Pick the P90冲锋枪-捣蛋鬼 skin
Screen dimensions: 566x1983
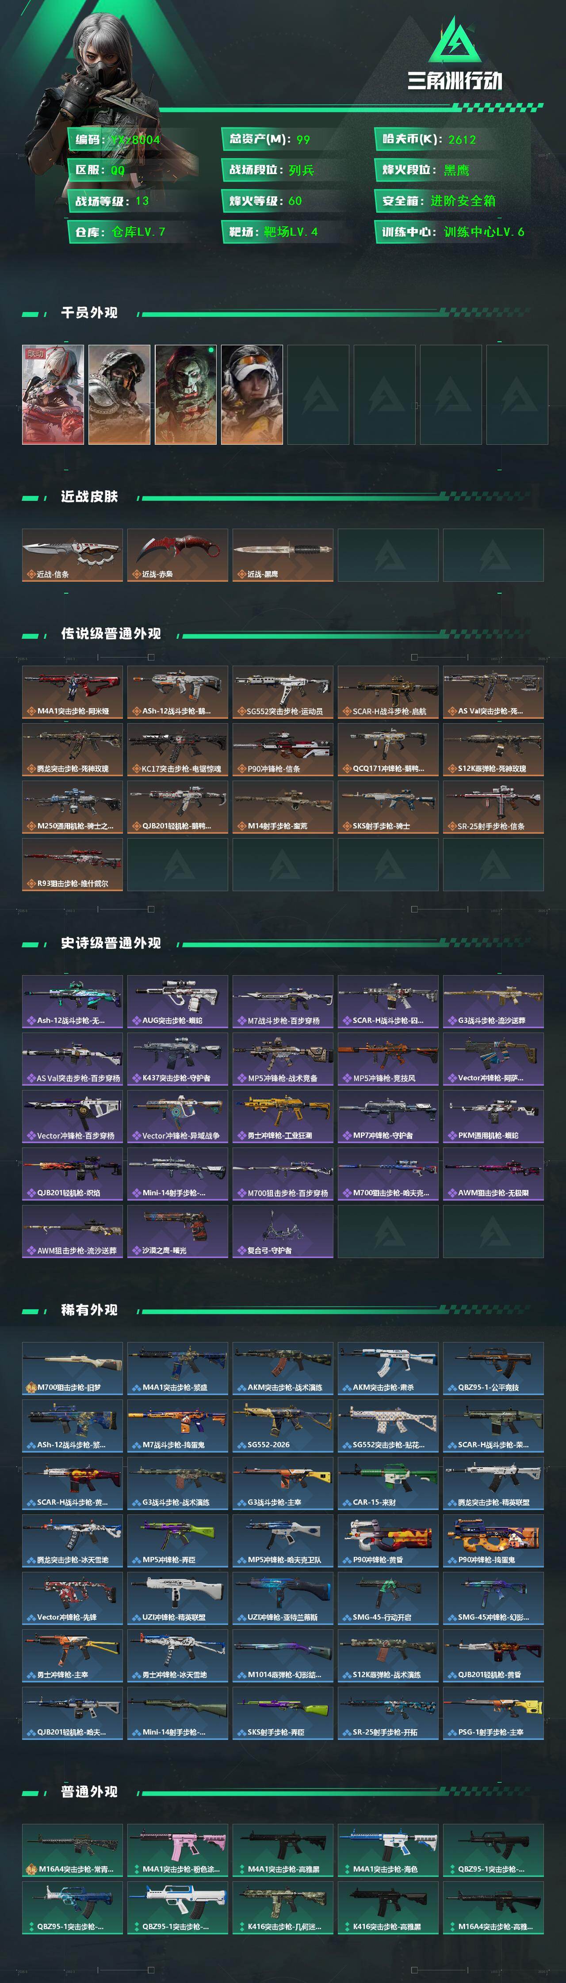pyautogui.click(x=493, y=1541)
